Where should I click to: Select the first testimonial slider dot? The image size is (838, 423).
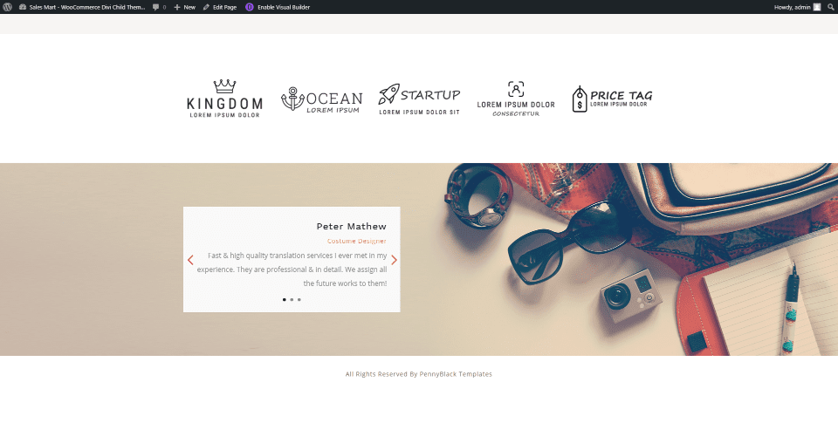(285, 300)
